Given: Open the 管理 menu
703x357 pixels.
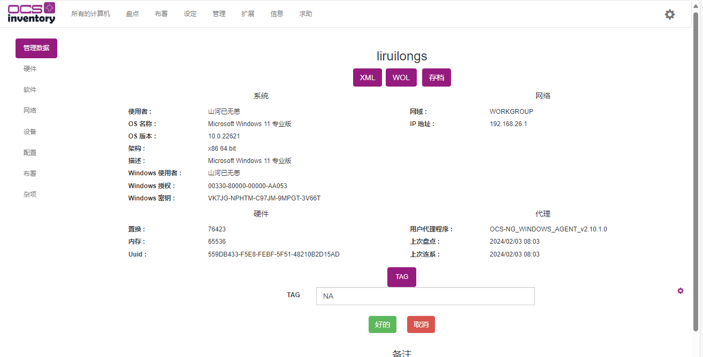Looking at the screenshot, I should (x=219, y=14).
